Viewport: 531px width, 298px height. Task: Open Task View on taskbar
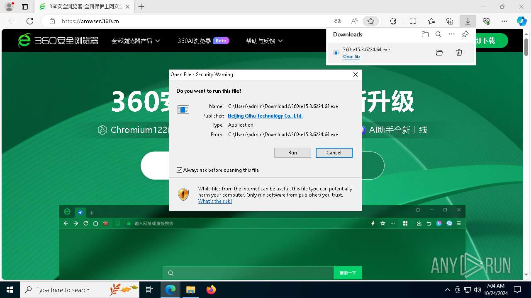[x=149, y=290]
